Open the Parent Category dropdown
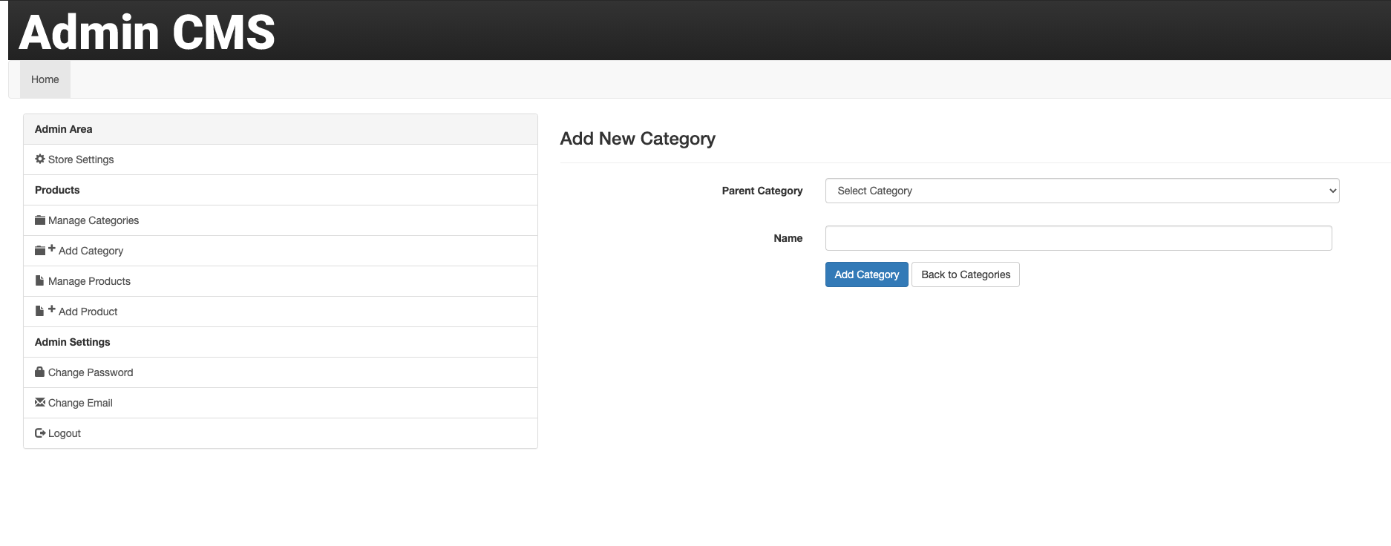 point(1081,191)
